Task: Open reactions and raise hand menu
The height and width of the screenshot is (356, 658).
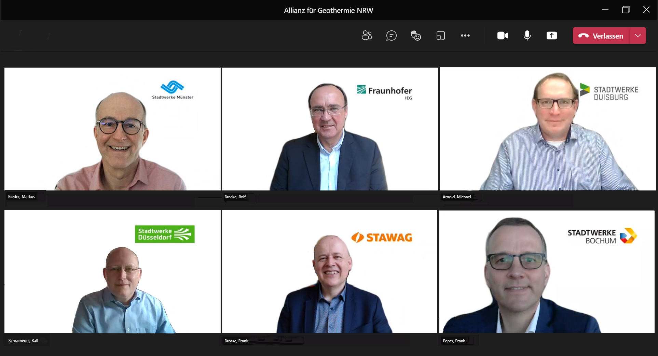Action: coord(416,35)
